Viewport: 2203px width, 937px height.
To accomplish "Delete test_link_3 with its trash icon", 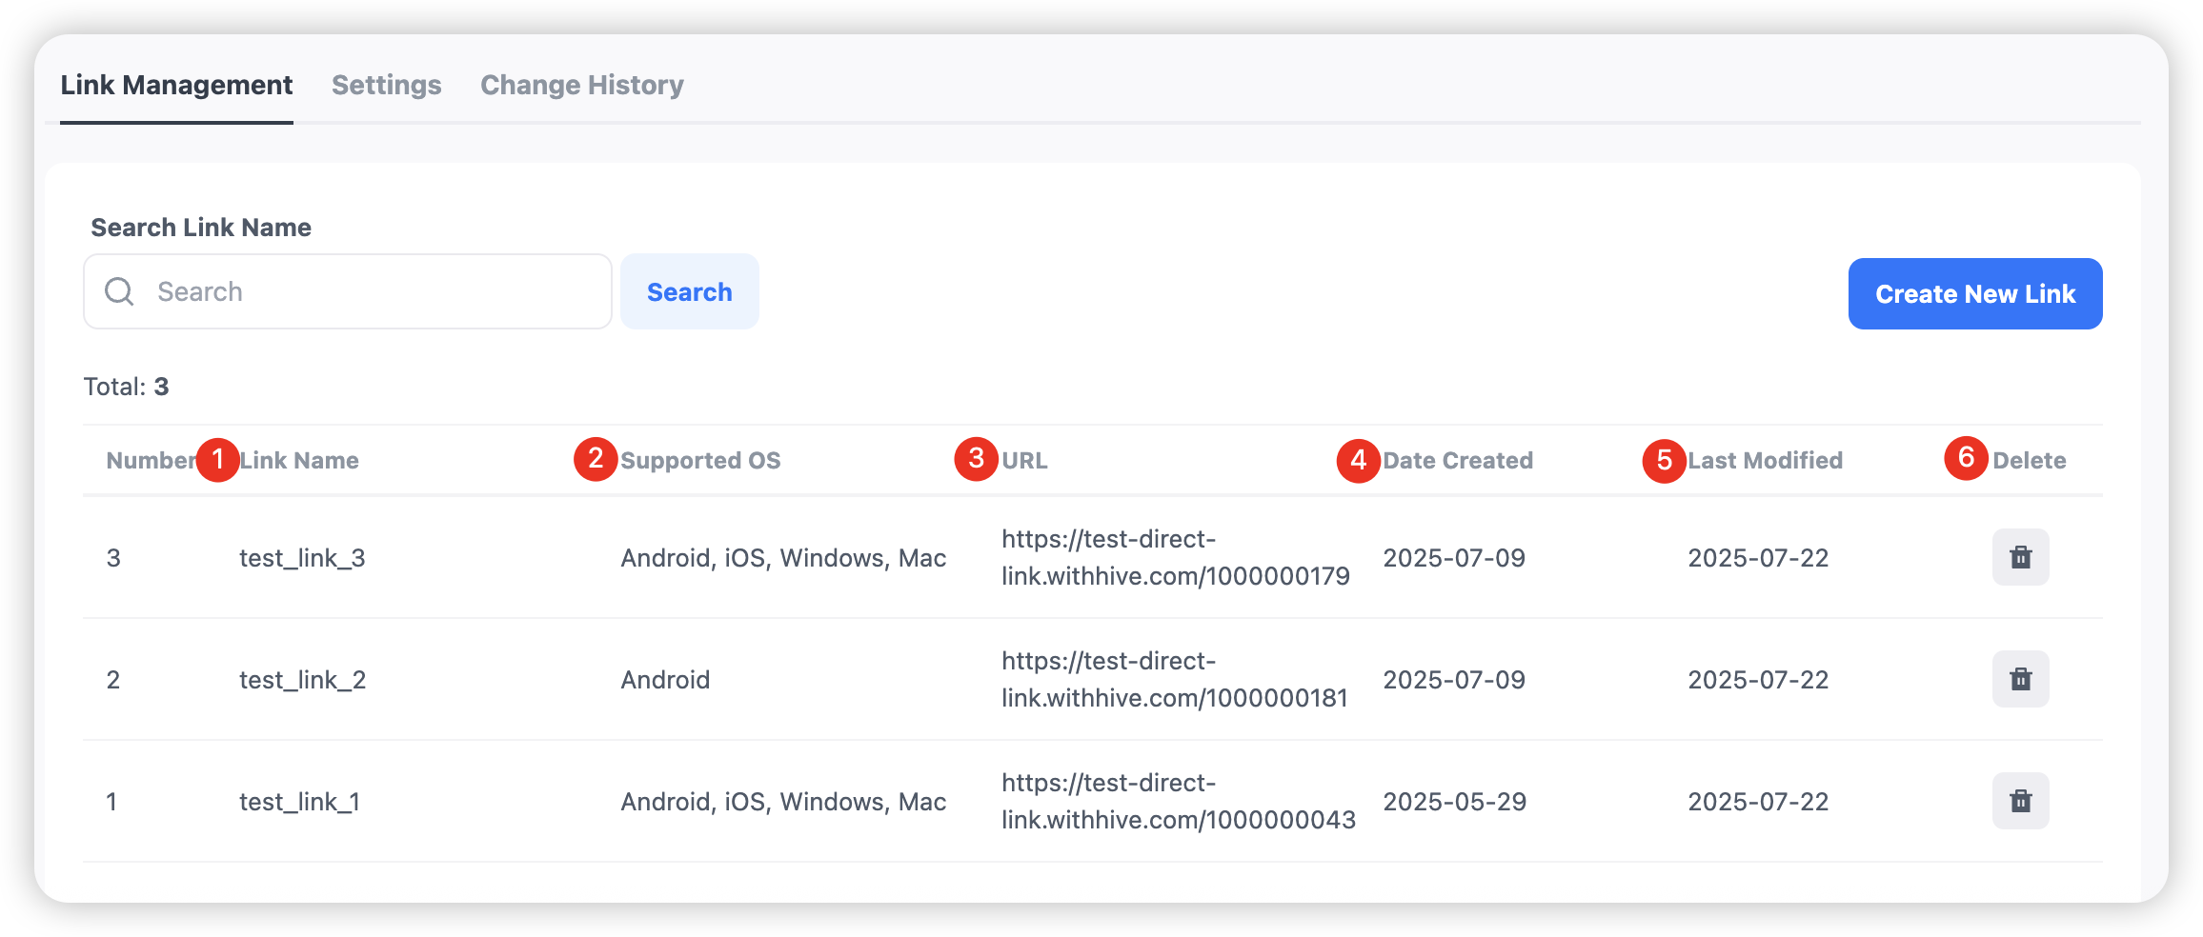I will [x=2020, y=557].
